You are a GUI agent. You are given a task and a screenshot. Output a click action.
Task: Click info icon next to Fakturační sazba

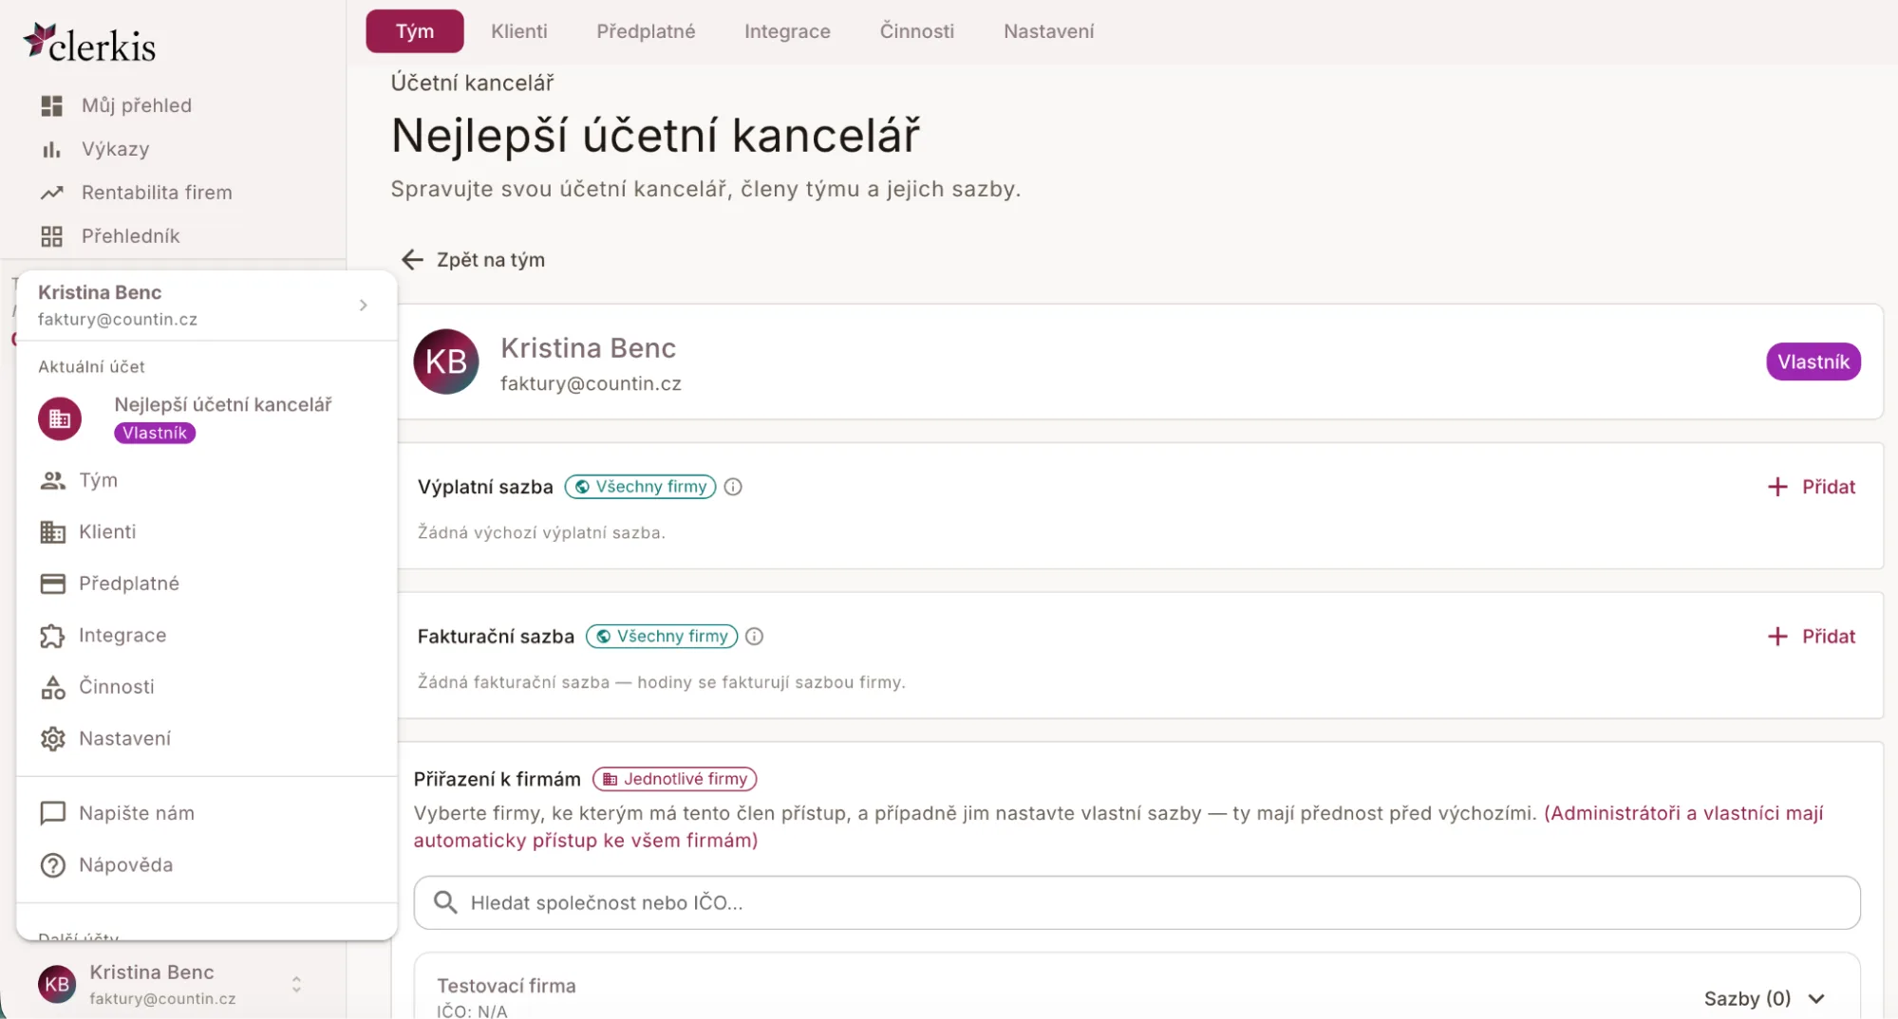tap(754, 637)
